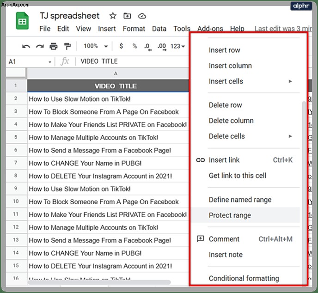
Task: Open the Edit menu
Action: click(x=63, y=29)
